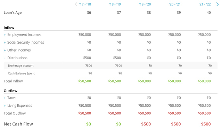
Task: Expand Other Incomes row
Action: 5,50
